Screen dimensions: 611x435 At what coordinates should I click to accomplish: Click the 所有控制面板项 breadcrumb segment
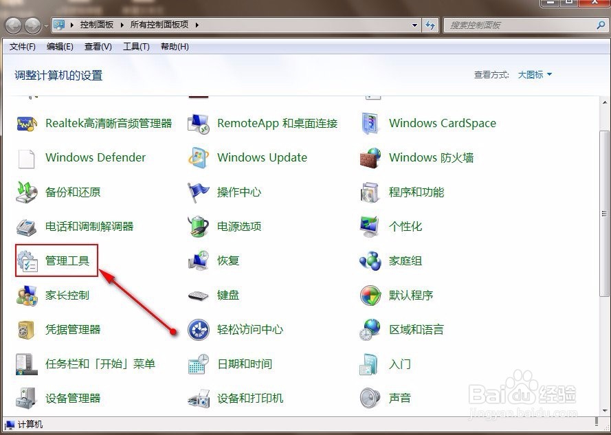(159, 25)
